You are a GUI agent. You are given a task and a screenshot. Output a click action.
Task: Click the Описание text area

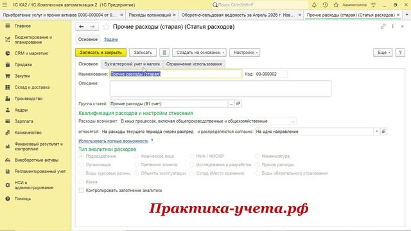tap(220, 89)
